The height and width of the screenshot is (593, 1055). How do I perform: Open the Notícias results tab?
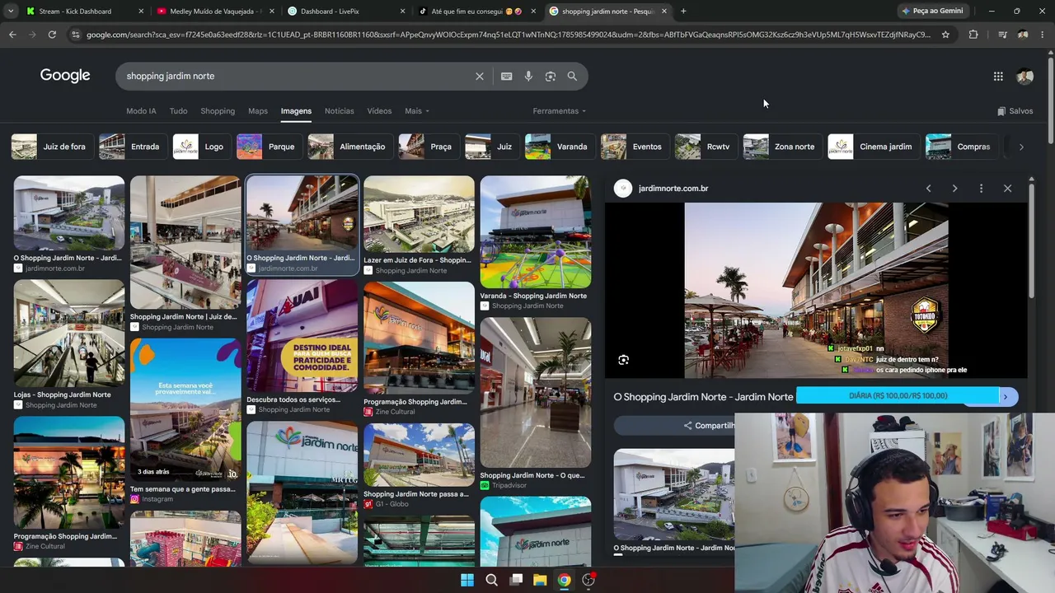pos(340,111)
